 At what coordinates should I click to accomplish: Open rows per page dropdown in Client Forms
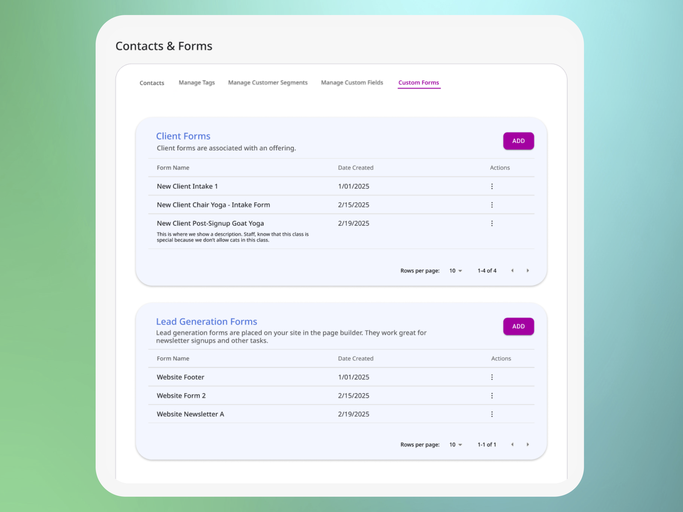point(455,270)
